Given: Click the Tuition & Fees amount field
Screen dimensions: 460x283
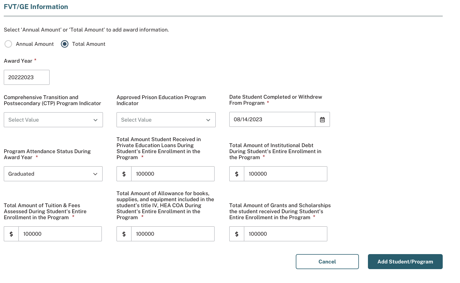Looking at the screenshot, I should click(x=60, y=234).
